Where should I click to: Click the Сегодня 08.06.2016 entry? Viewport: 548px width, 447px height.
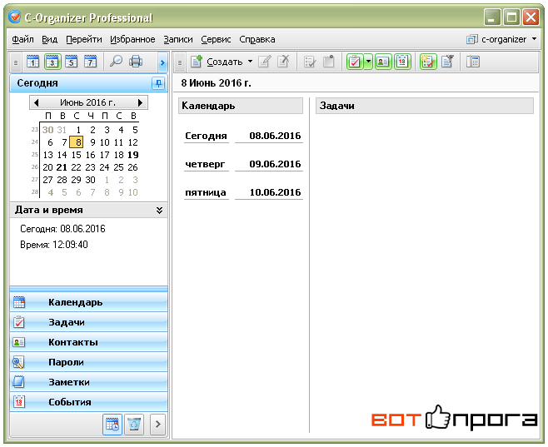coord(243,136)
